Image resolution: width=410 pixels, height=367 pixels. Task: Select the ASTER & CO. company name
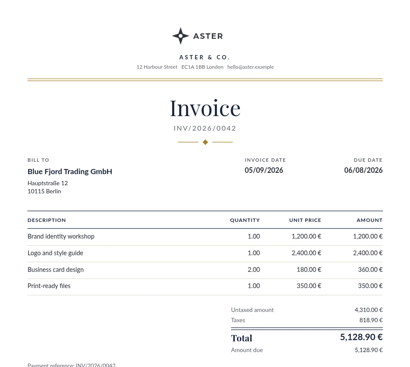[205, 57]
